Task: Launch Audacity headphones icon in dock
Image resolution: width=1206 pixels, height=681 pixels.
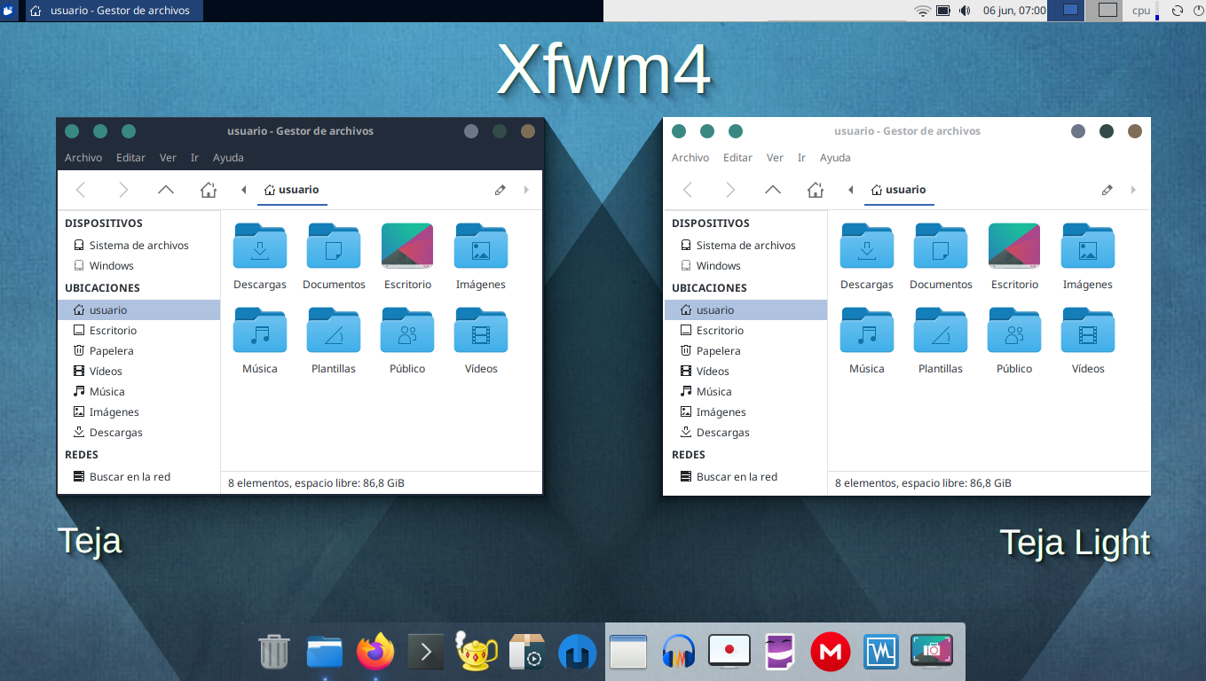Action: pyautogui.click(x=679, y=653)
